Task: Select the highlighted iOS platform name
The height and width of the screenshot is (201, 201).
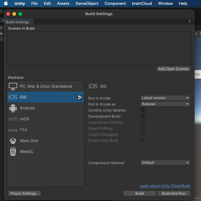Action: 23,97
